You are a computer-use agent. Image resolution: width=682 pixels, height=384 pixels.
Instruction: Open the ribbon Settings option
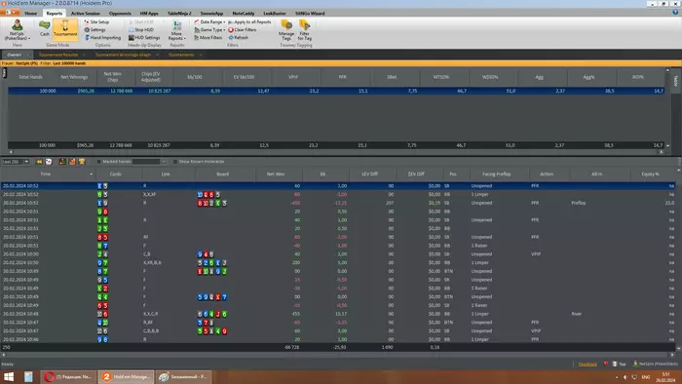(x=95, y=29)
